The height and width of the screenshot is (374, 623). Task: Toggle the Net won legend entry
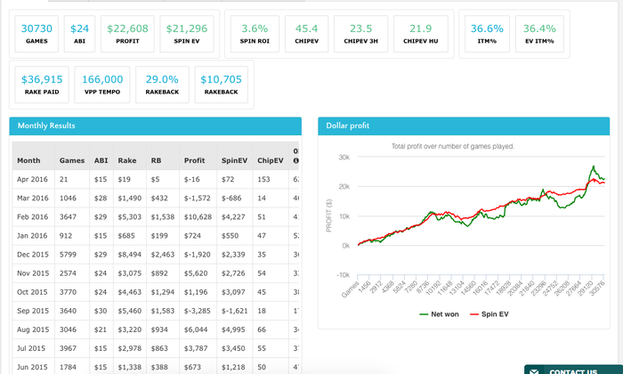click(439, 314)
